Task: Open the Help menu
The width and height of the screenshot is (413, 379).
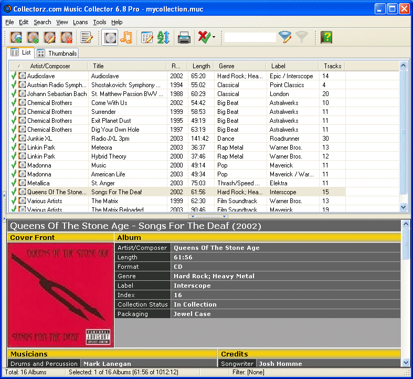Action: (117, 22)
